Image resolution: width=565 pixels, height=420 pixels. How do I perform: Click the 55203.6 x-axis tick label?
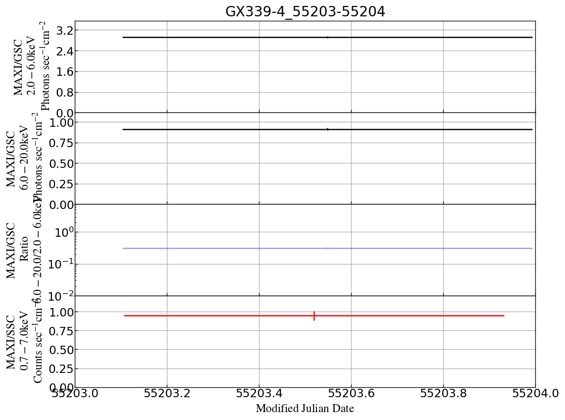point(351,393)
